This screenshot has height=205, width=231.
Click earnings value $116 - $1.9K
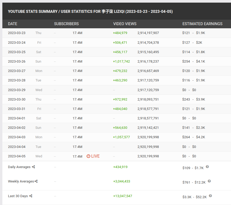click(x=194, y=80)
